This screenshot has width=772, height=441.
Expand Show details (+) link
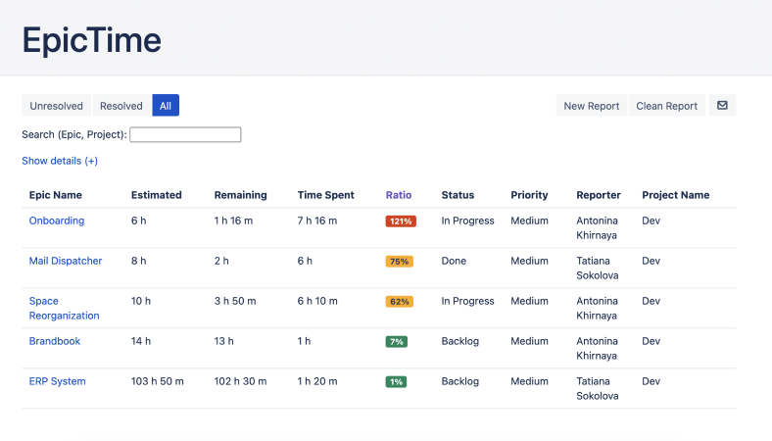[60, 161]
